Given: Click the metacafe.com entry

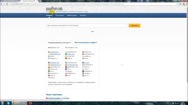Looking at the screenshot, I should pos(72,52).
